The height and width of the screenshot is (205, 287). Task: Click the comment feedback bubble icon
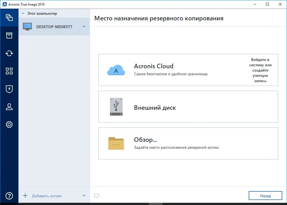97,196
